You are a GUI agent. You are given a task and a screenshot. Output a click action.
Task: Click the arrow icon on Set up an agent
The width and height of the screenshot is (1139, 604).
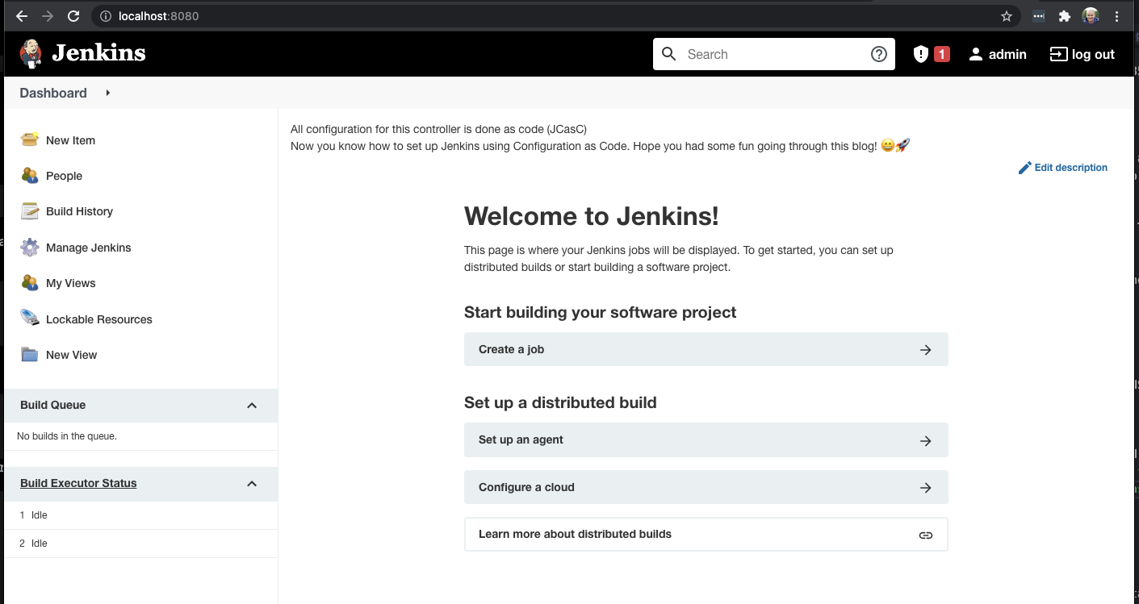(x=926, y=441)
